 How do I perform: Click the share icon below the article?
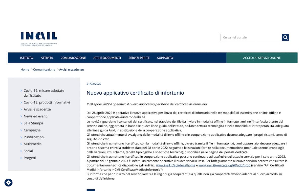pos(91,190)
